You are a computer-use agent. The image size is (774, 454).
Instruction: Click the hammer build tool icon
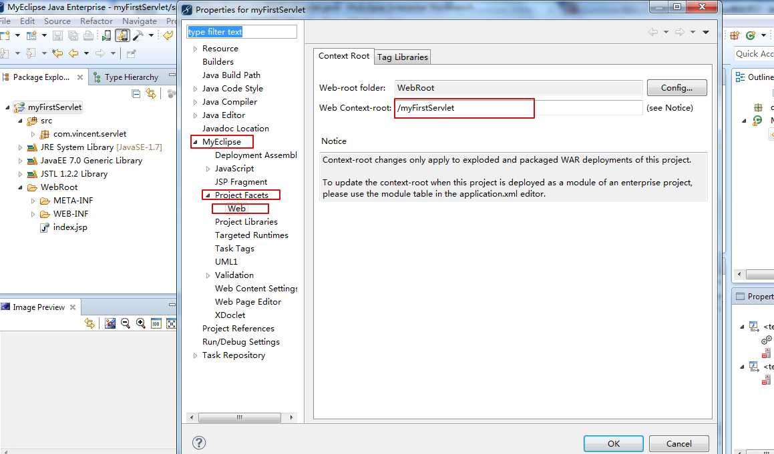(x=139, y=35)
